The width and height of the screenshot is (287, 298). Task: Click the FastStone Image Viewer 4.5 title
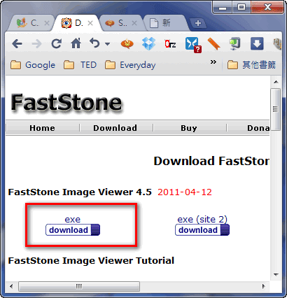[x=80, y=192]
